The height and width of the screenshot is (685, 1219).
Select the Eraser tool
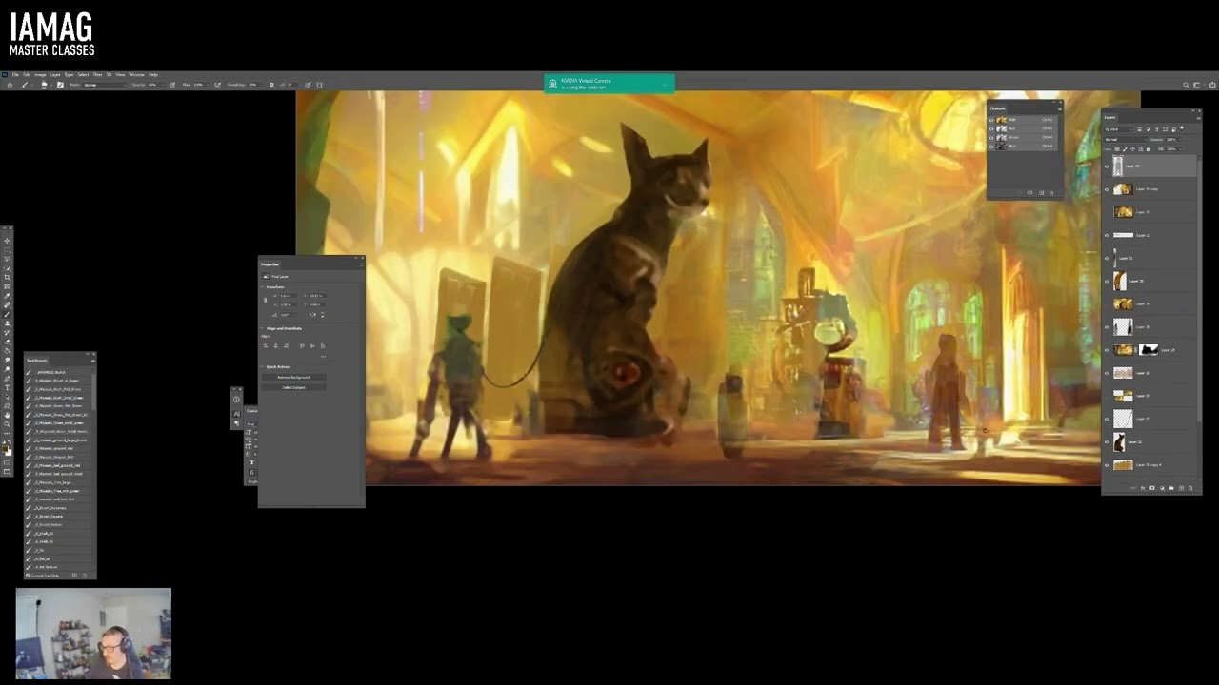(x=7, y=341)
